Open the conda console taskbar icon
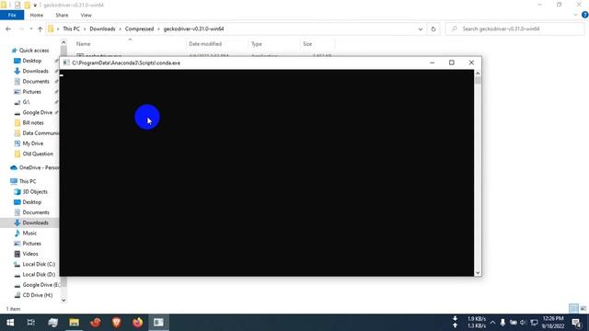The width and height of the screenshot is (589, 331). point(158,323)
